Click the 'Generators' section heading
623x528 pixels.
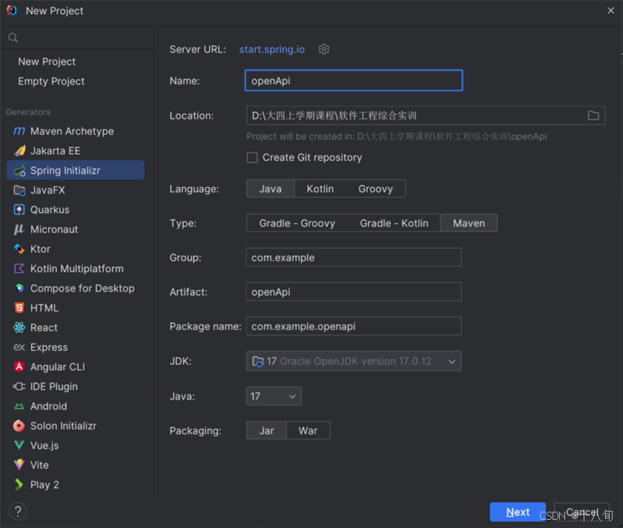[28, 112]
